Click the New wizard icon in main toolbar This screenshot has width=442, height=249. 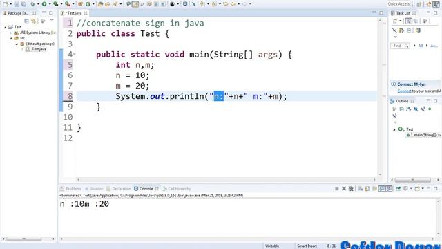(x=5, y=4)
